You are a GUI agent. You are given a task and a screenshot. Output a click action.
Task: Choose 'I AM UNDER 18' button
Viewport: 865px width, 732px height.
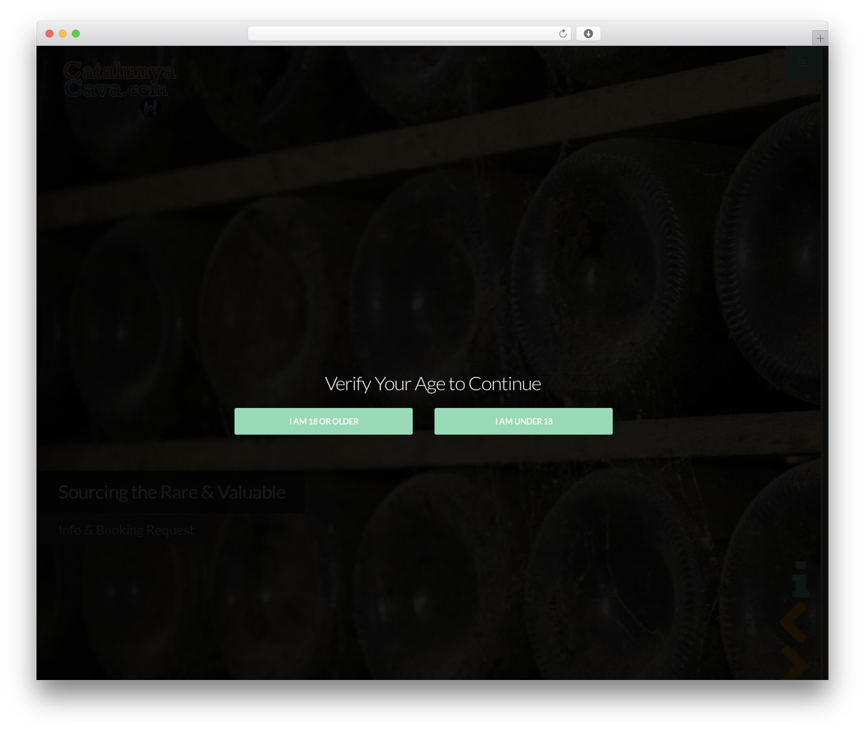coord(523,421)
